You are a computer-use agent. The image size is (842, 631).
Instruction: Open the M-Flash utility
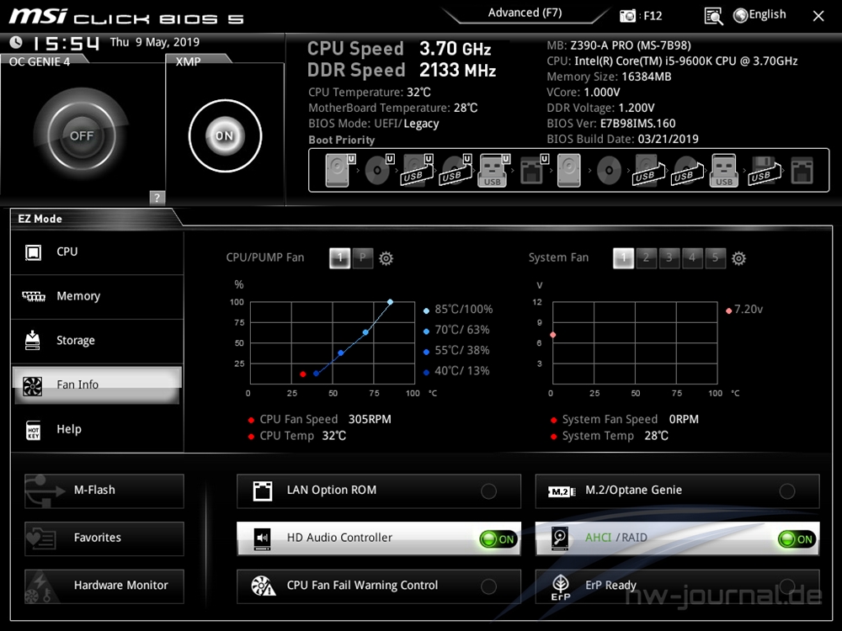[104, 490]
